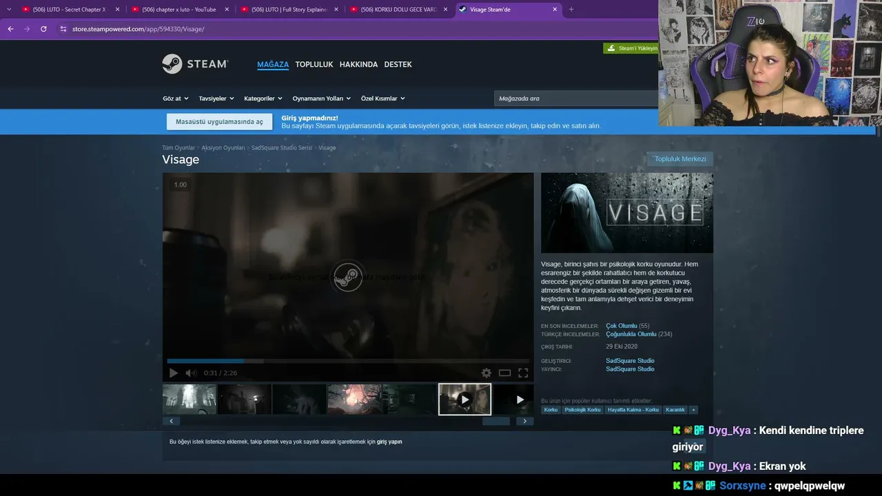Expand the Göz at menu
Viewport: 882px width, 496px height.
(x=176, y=99)
